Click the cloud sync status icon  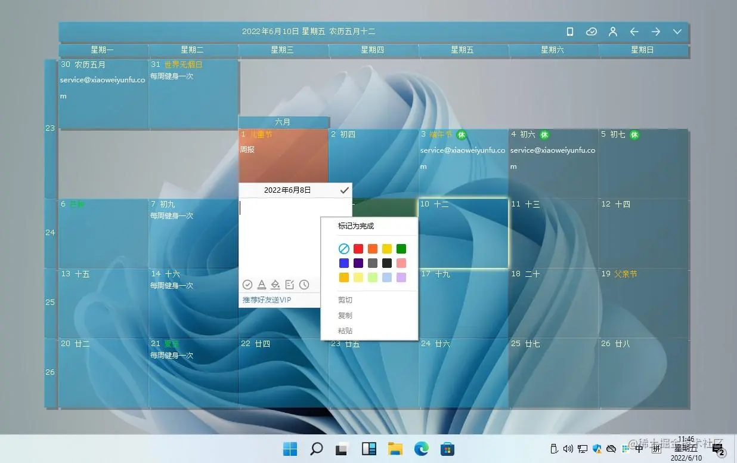coord(591,32)
